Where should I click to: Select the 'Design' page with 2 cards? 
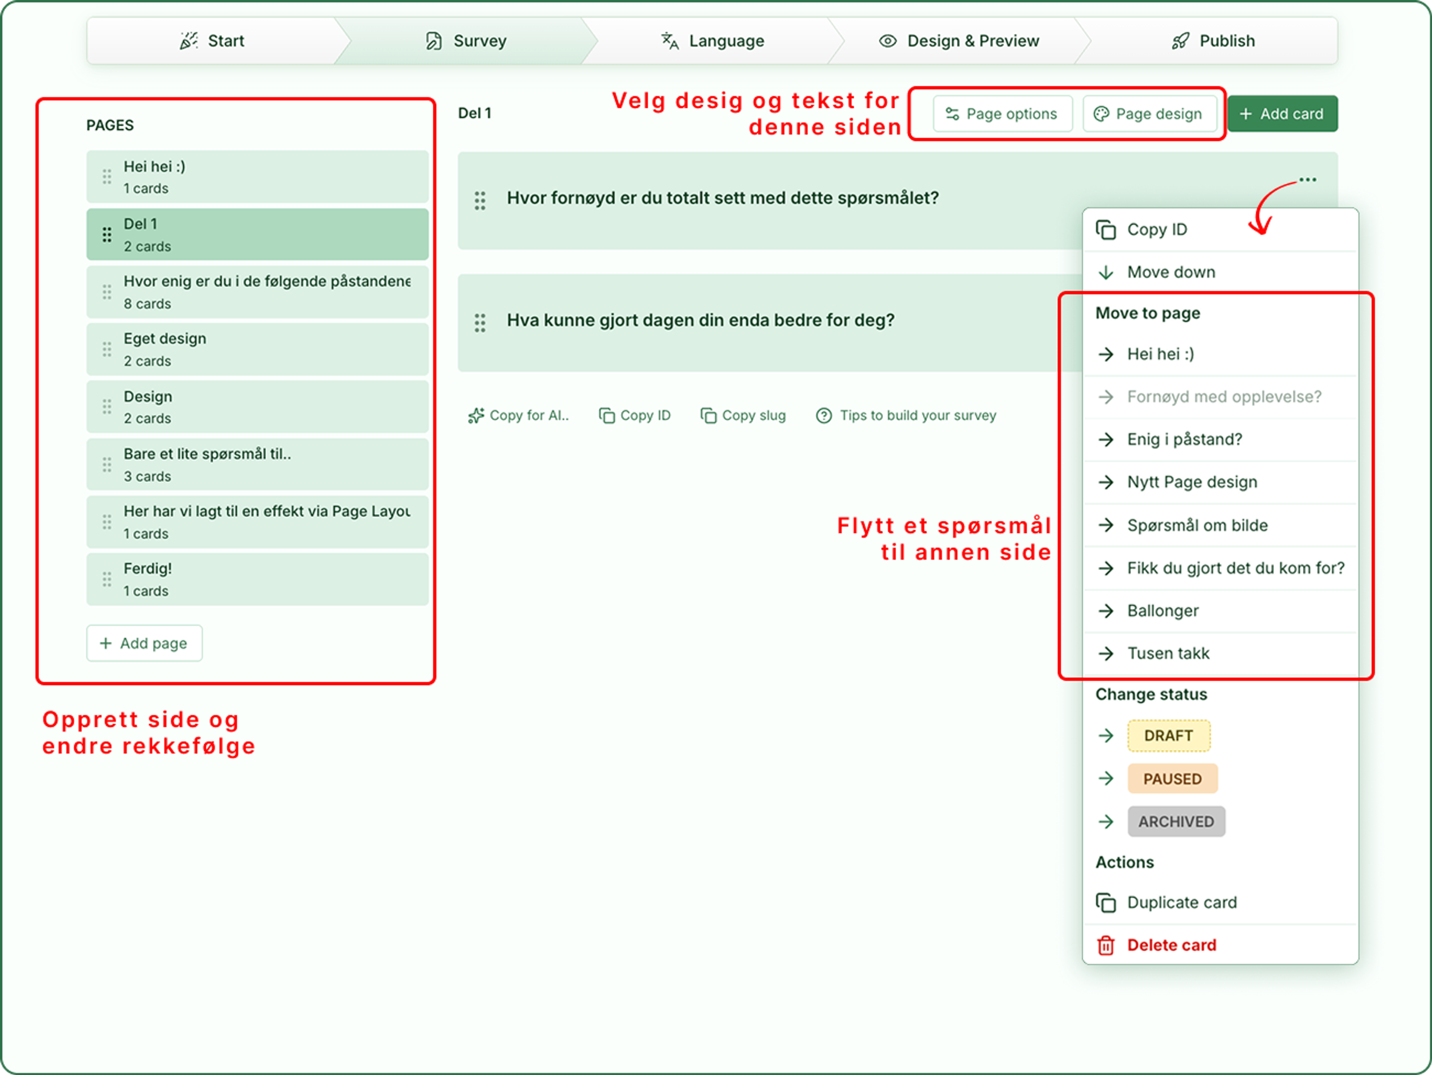tap(257, 407)
